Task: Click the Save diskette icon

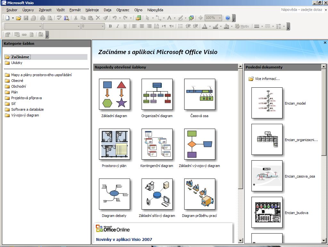Action: (26, 18)
